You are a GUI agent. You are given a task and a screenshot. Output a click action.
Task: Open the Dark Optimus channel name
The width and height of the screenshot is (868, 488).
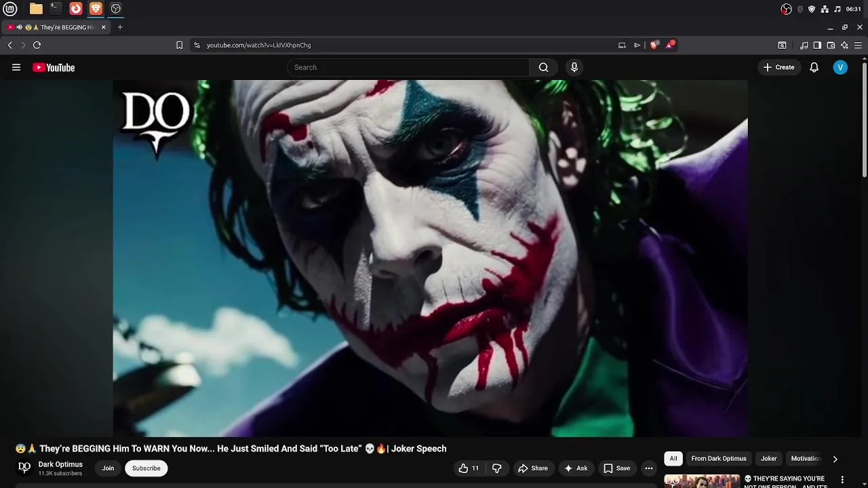point(60,464)
